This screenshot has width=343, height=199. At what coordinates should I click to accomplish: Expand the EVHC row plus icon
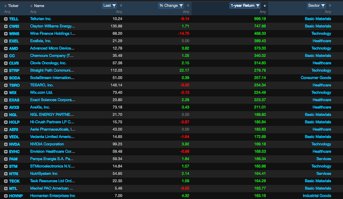[6, 152]
